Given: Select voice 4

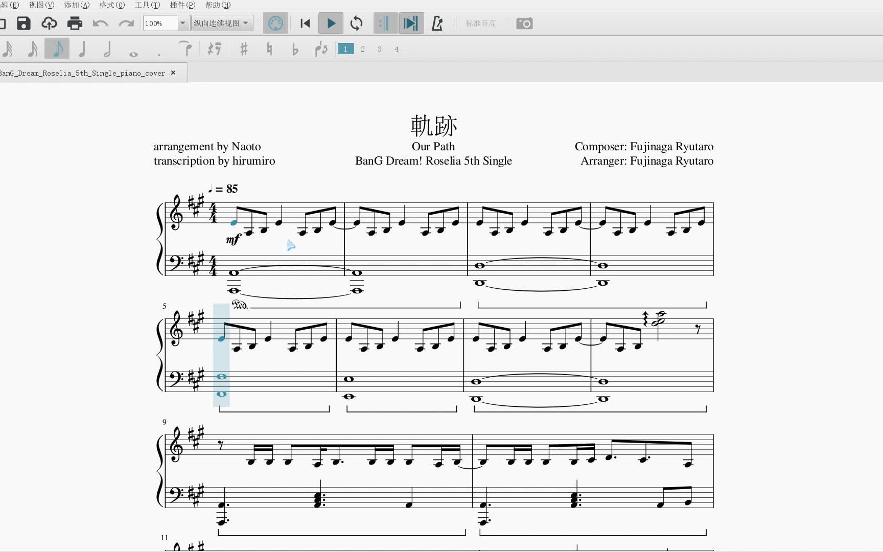Looking at the screenshot, I should coord(397,49).
